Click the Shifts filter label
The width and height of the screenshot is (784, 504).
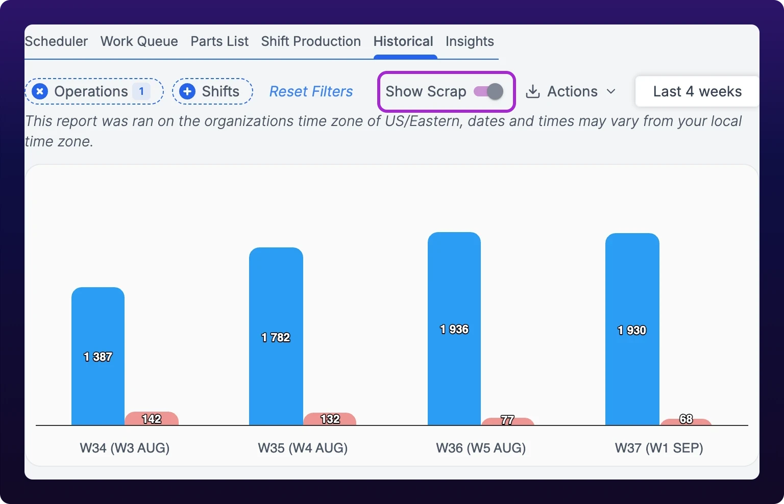pos(220,91)
